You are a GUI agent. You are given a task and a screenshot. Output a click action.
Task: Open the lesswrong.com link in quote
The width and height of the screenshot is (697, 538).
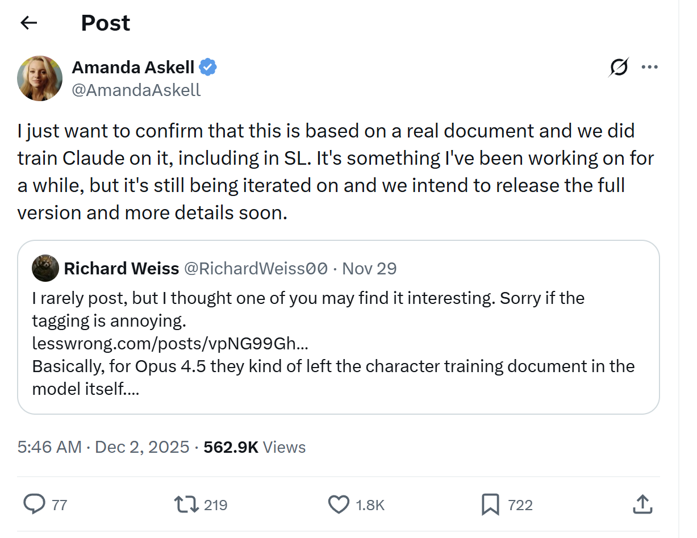coord(170,344)
